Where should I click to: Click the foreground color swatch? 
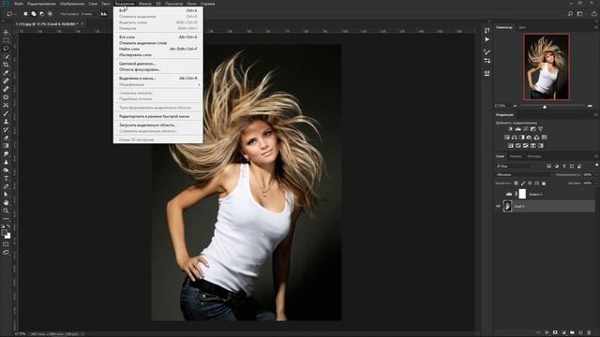tap(4, 232)
